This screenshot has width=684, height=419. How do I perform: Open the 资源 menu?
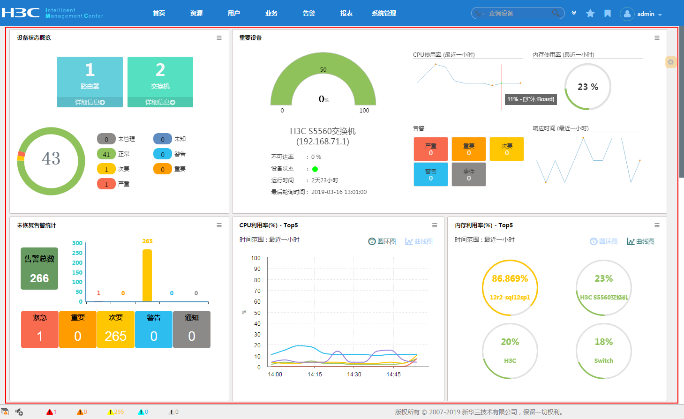196,14
